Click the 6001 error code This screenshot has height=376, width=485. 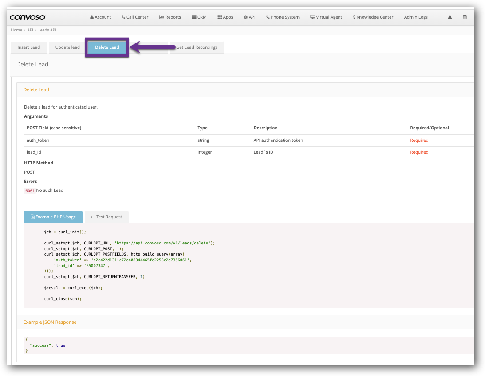point(30,191)
